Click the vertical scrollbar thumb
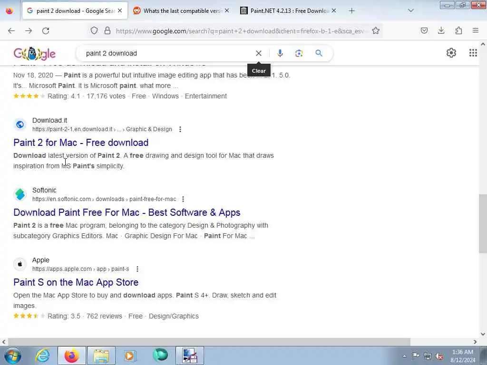The height and width of the screenshot is (365, 487). pos(483,223)
